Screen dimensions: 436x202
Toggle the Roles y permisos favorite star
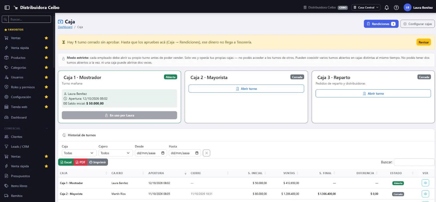(x=46, y=87)
